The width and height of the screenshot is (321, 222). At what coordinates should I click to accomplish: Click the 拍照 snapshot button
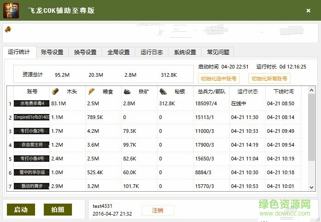tap(58, 210)
